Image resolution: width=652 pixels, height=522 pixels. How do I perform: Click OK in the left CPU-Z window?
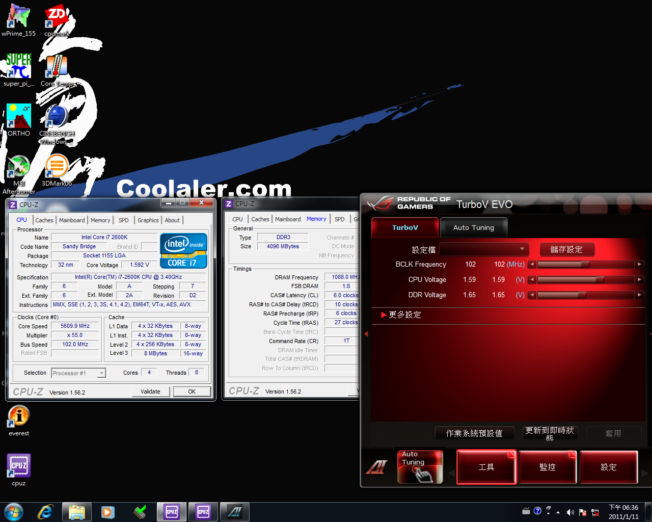[x=192, y=391]
